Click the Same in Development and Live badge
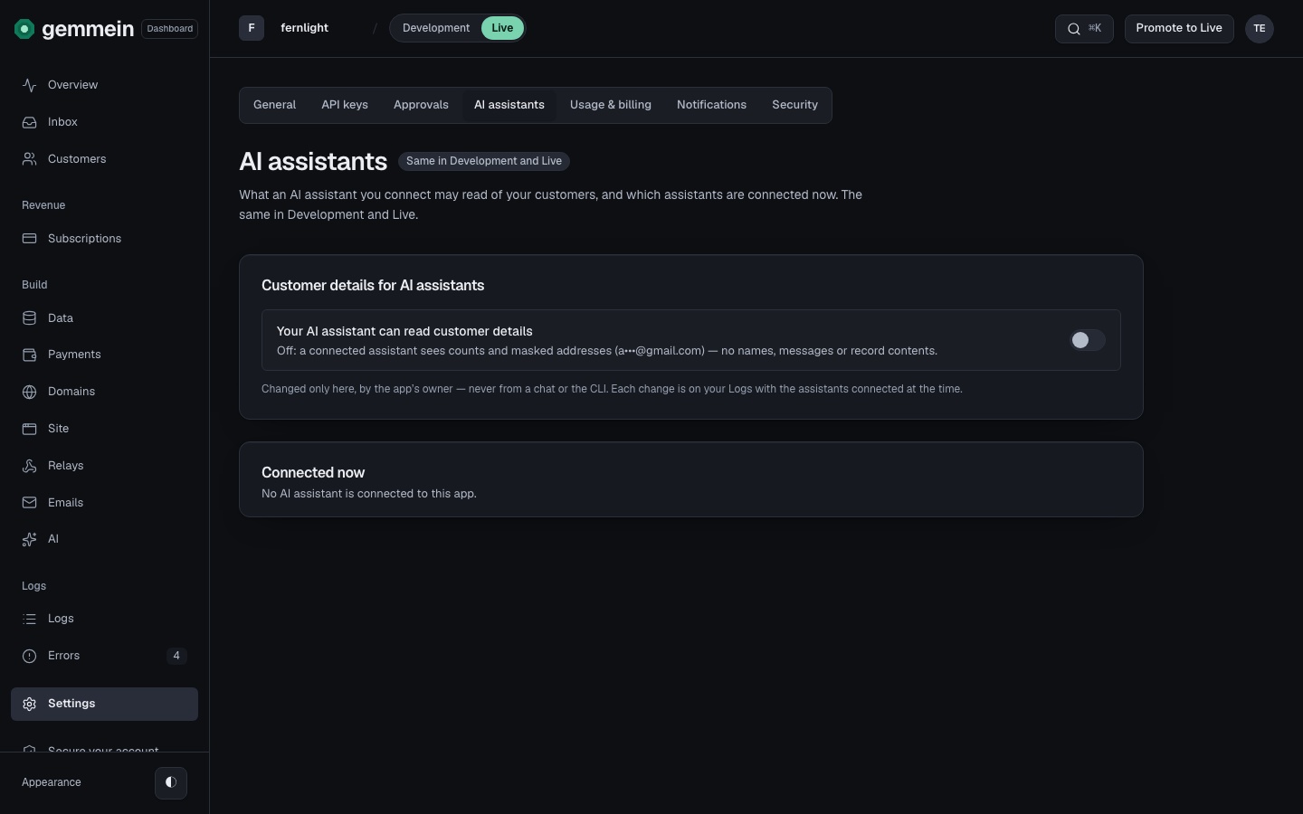The image size is (1303, 814). 484,161
